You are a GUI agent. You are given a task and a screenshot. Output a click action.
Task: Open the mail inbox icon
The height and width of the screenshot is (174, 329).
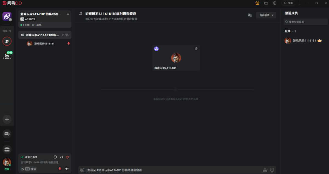tap(266, 3)
